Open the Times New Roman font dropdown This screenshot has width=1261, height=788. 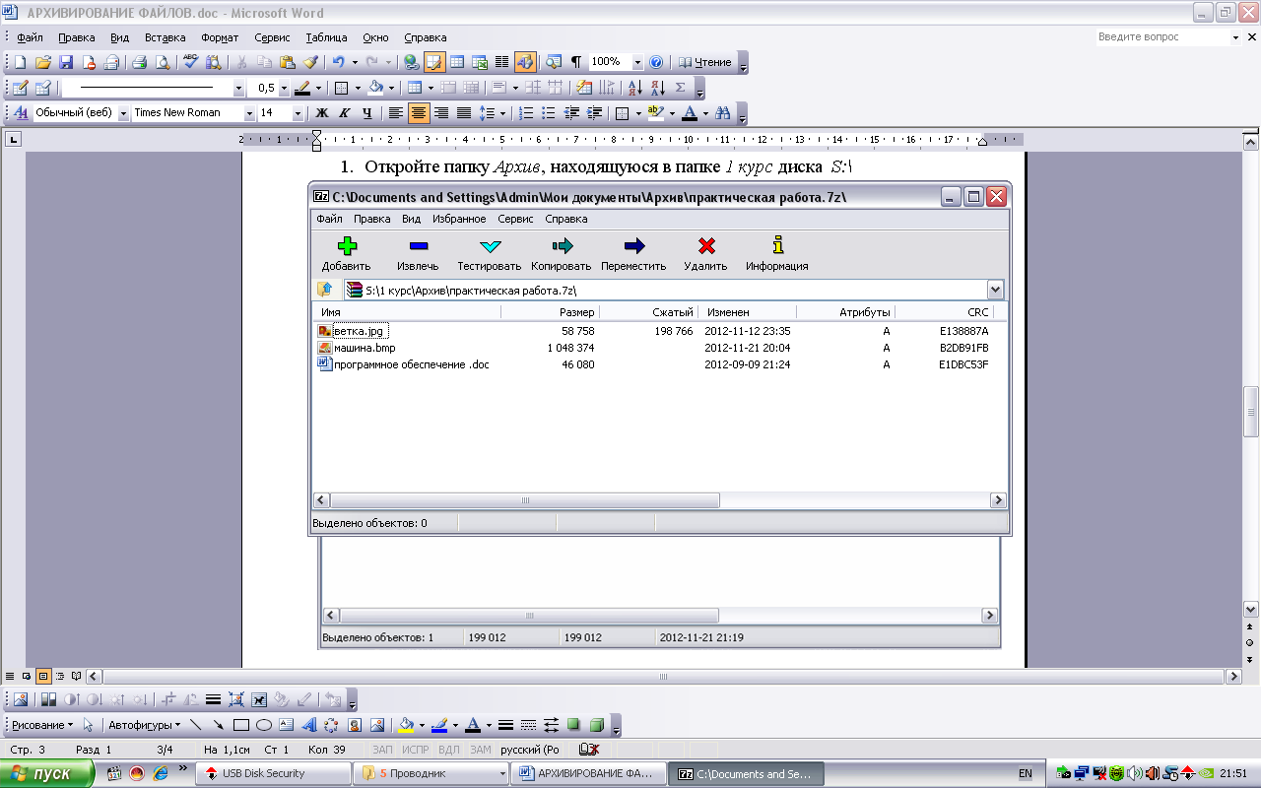pos(249,113)
